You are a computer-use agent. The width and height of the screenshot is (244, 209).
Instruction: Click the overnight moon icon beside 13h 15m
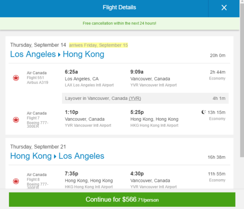[203, 112]
